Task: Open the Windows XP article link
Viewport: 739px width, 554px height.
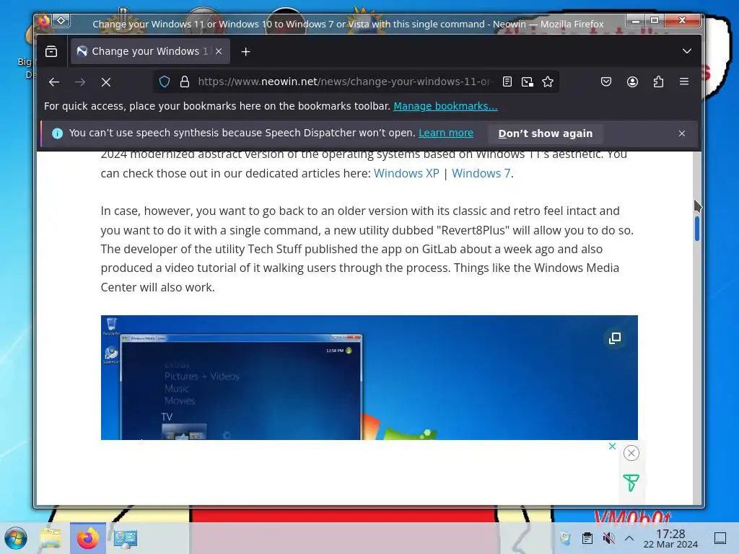Action: [x=406, y=173]
